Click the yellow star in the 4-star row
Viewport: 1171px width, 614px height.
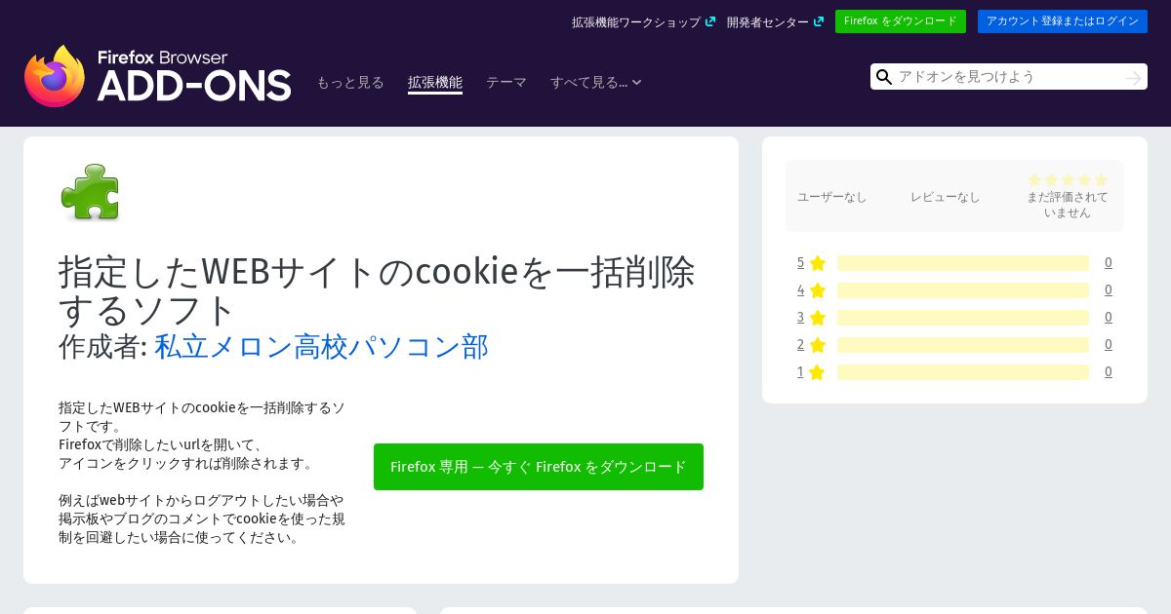click(818, 290)
